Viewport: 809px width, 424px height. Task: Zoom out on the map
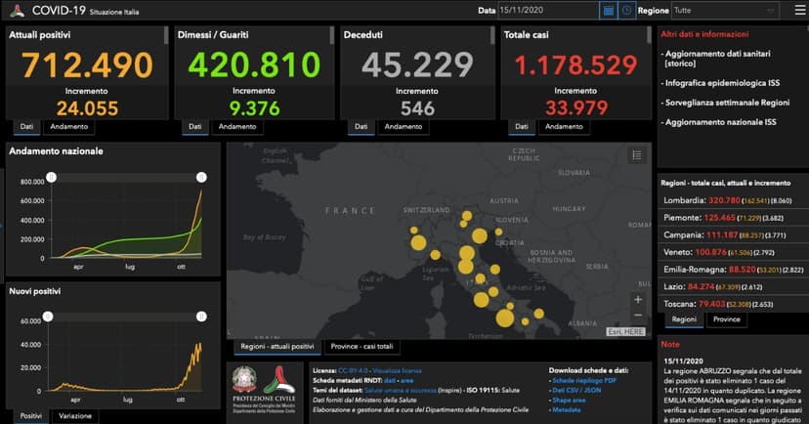(637, 316)
